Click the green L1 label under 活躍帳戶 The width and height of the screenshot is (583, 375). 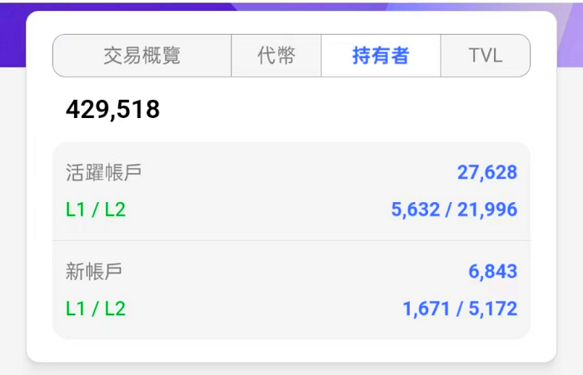tap(75, 210)
